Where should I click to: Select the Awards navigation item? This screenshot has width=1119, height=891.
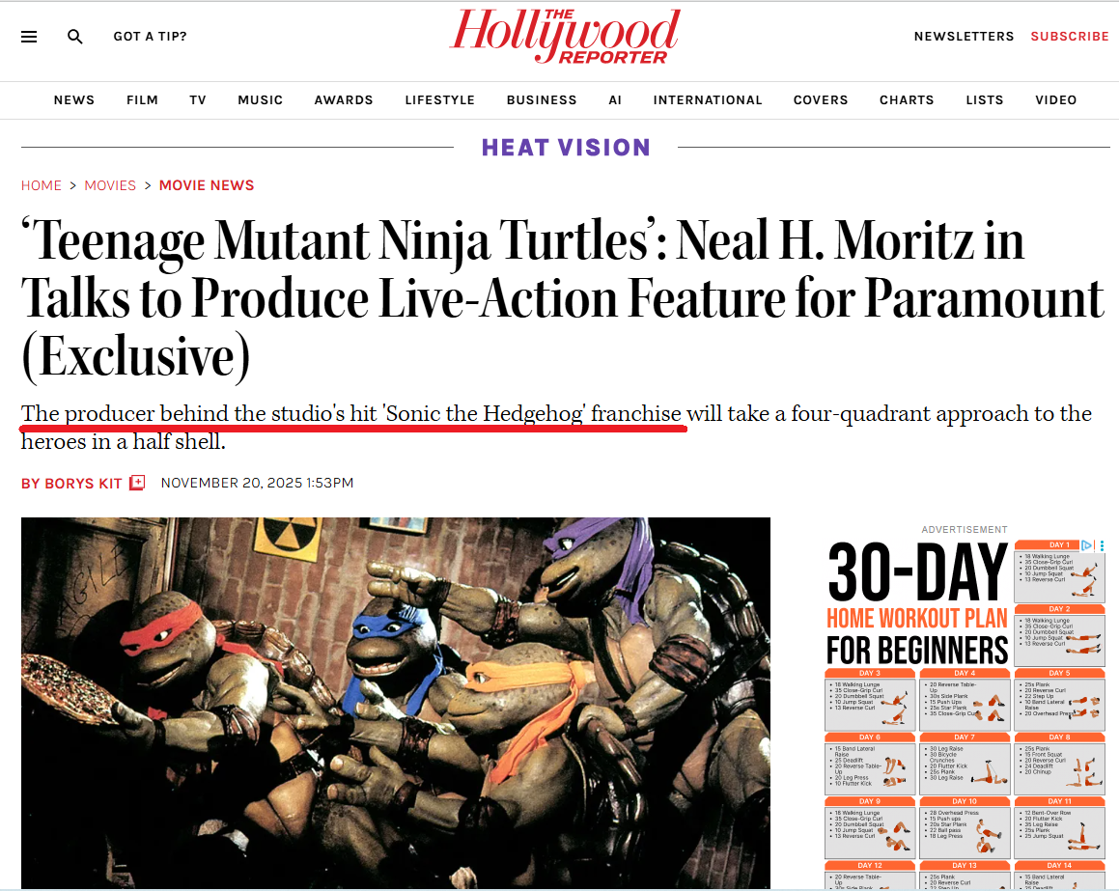(x=344, y=100)
